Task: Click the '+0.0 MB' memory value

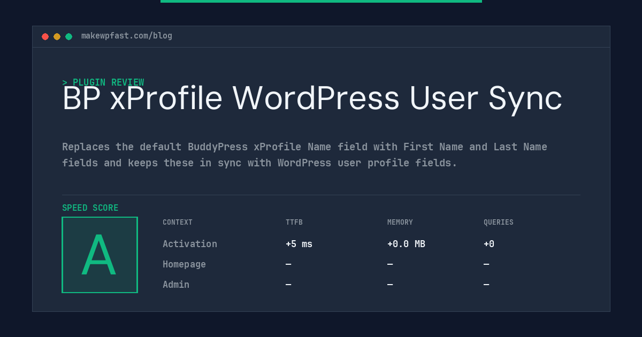Action: pos(406,244)
